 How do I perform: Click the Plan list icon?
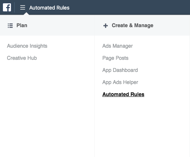(10, 26)
